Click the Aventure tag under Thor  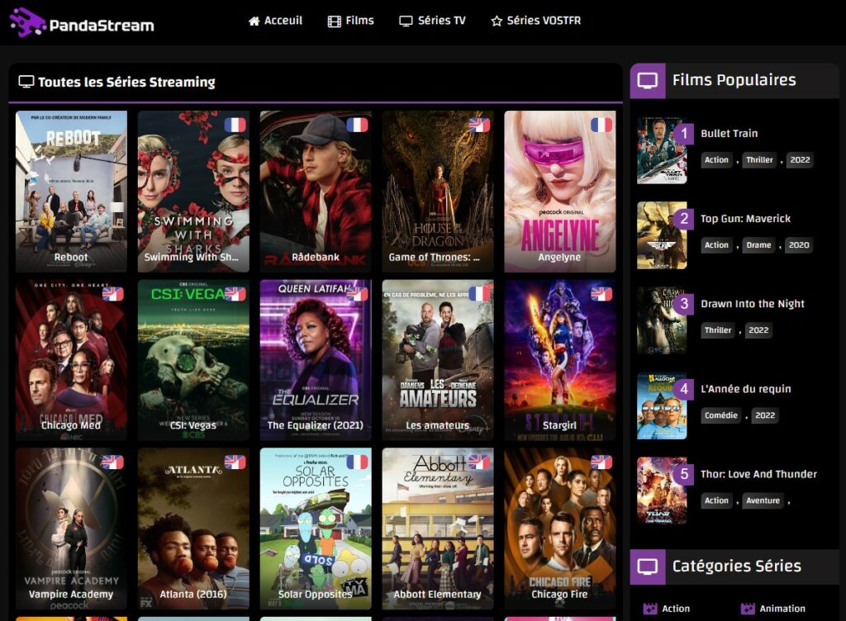763,500
